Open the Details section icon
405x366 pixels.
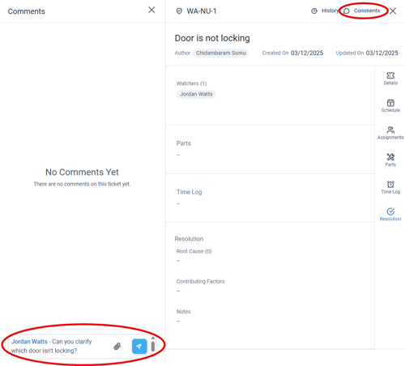point(390,79)
